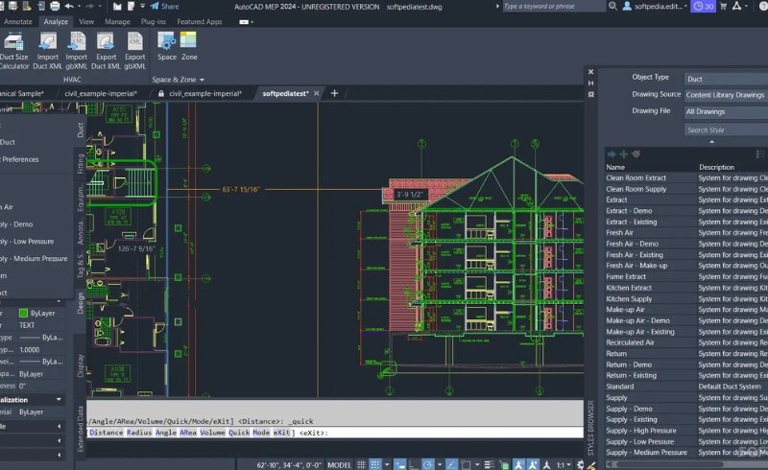768x470 pixels.
Task: Click the shopping cart icon in the title bar
Action: click(x=723, y=7)
